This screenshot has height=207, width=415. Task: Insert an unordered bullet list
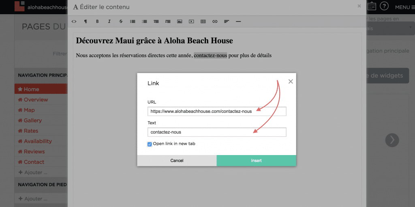pos(133,22)
